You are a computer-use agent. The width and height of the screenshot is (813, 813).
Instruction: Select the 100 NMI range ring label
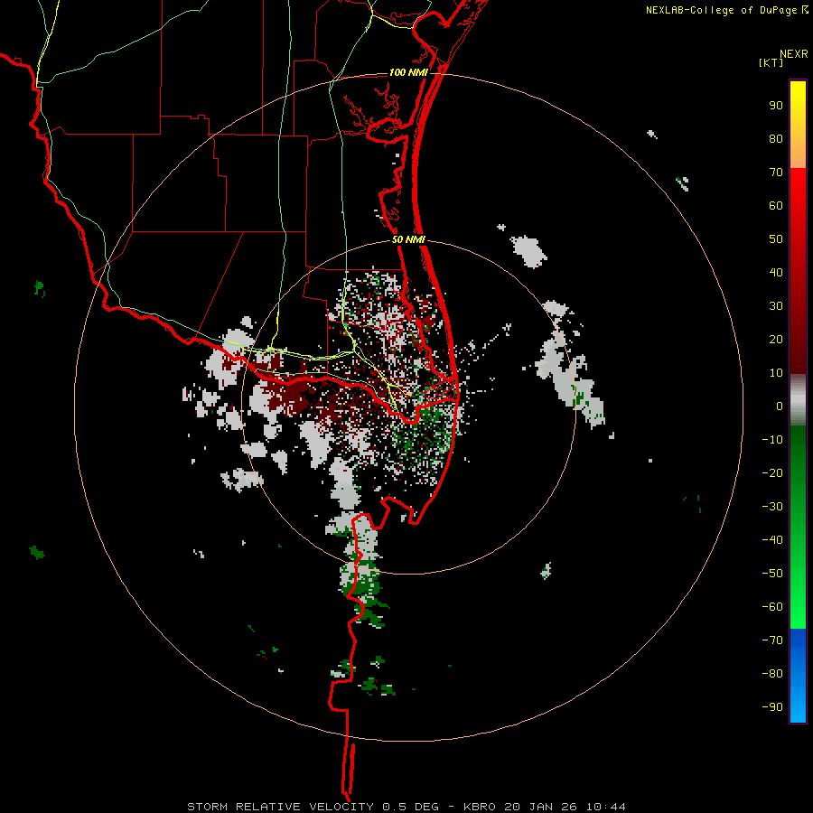[x=408, y=72]
